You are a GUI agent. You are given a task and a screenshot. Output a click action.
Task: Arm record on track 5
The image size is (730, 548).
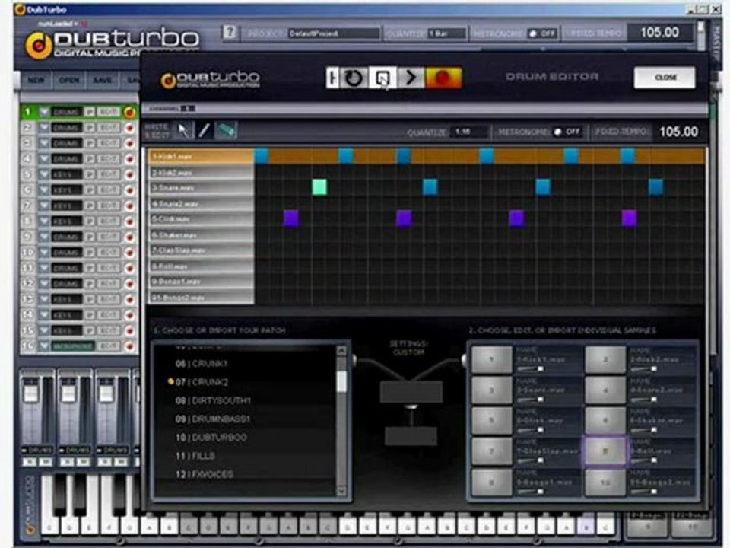[x=129, y=175]
